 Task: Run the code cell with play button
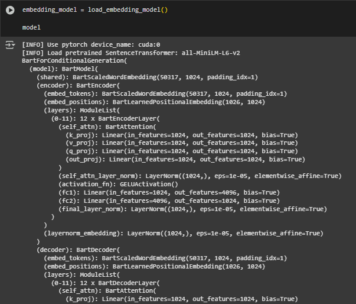pos(10,10)
